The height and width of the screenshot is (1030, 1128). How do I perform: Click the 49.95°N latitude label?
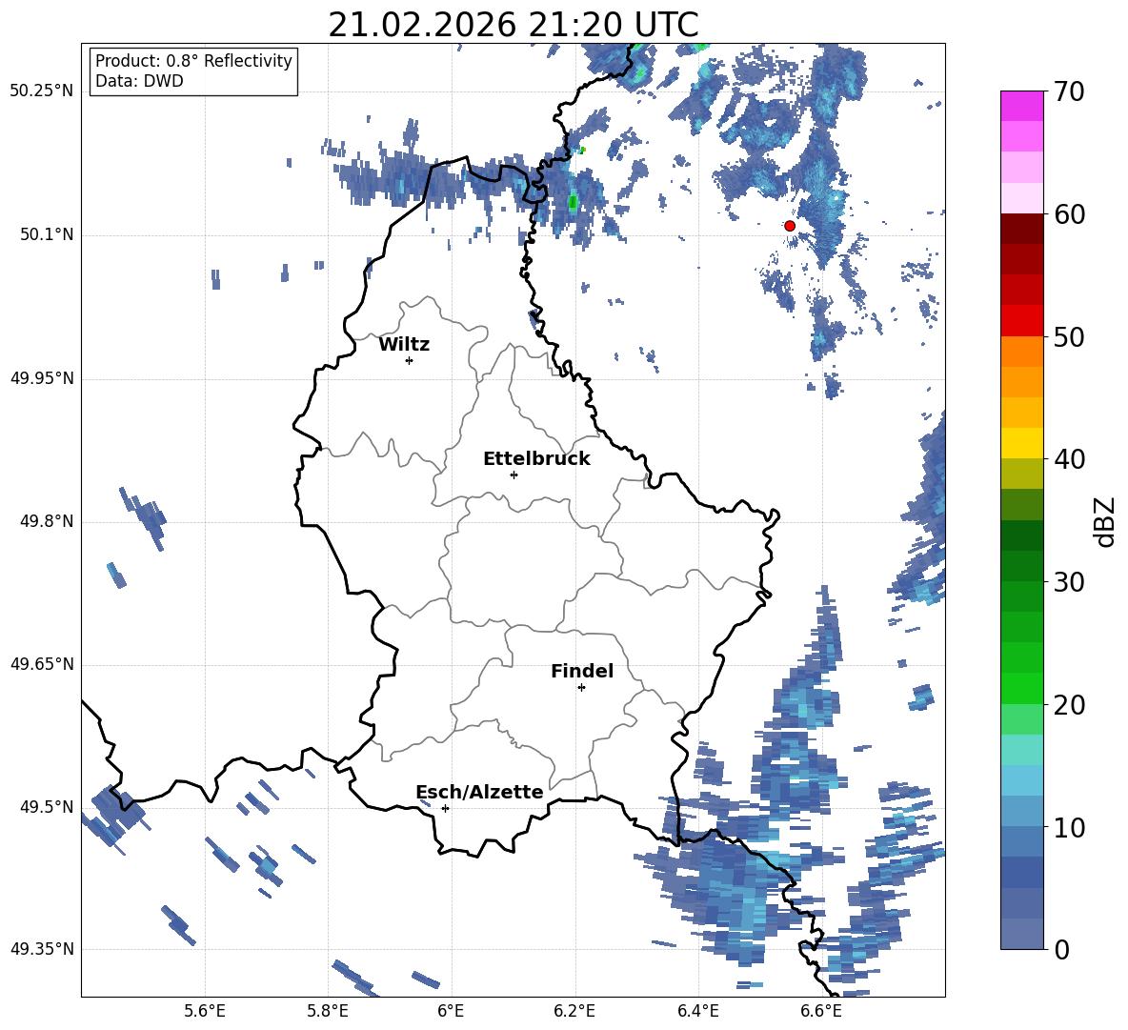(x=42, y=378)
